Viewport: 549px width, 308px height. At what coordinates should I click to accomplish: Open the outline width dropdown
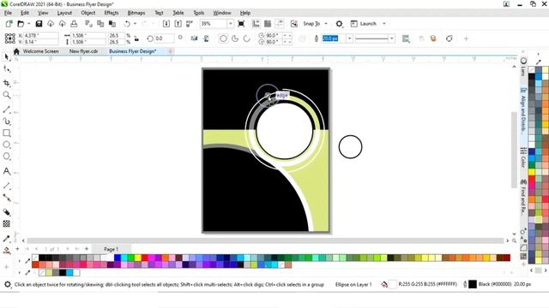349,38
